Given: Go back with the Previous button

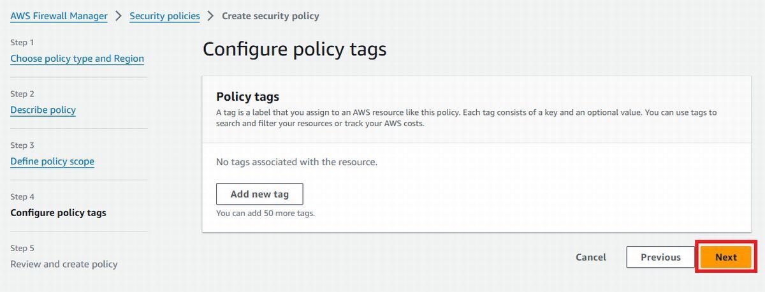Looking at the screenshot, I should [x=660, y=257].
